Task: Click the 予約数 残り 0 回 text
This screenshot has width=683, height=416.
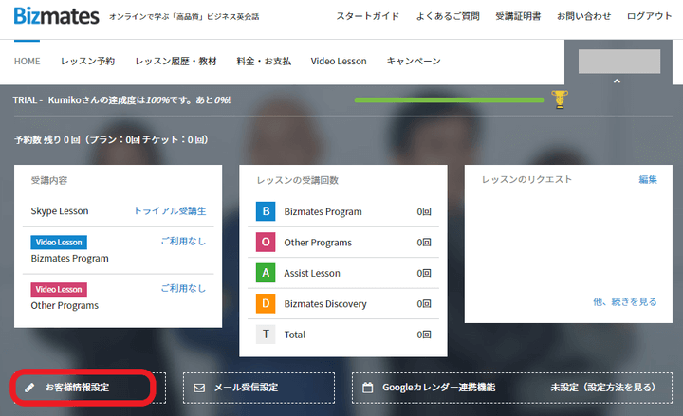Action: [x=111, y=139]
